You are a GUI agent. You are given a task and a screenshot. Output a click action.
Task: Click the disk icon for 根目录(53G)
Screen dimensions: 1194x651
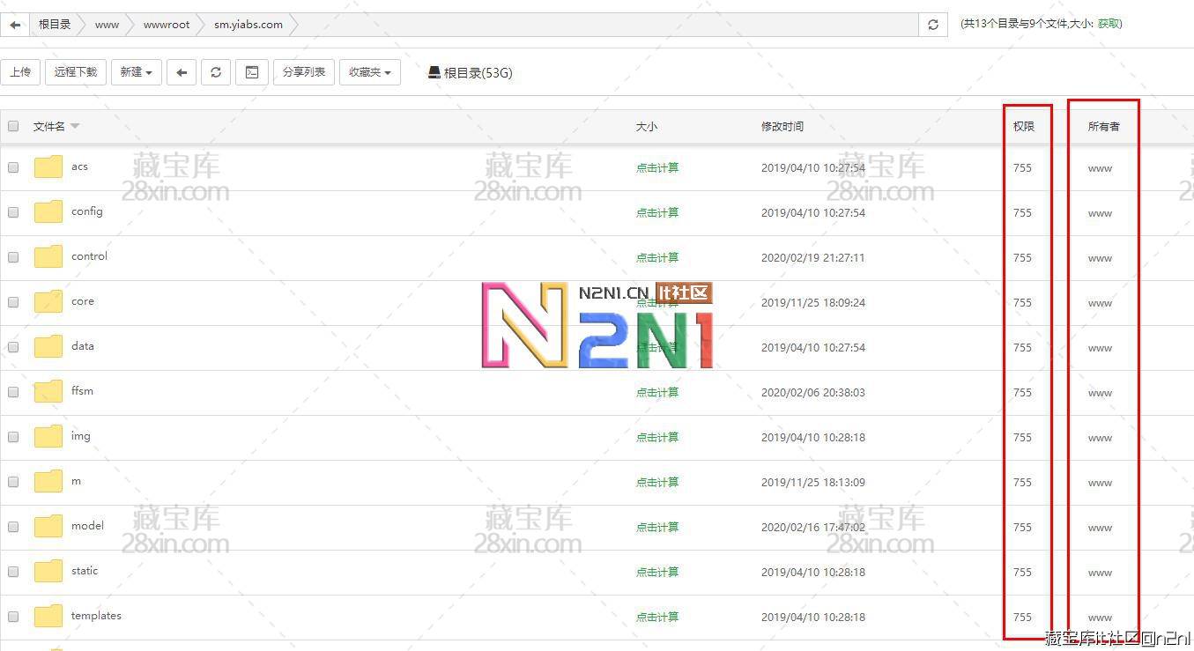[x=434, y=72]
